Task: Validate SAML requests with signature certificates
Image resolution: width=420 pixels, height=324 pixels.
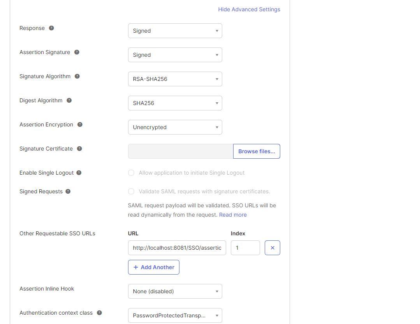Action: coord(131,191)
